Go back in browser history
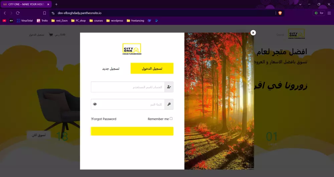 coord(5,13)
